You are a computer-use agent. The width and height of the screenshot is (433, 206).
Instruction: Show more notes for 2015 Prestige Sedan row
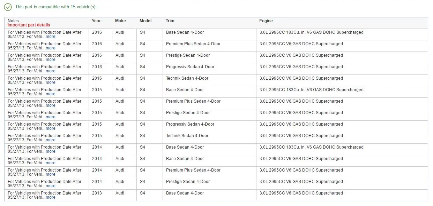click(51, 117)
